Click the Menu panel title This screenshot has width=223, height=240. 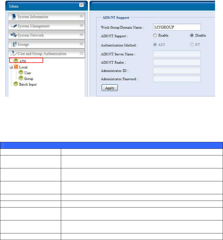[x=14, y=6]
